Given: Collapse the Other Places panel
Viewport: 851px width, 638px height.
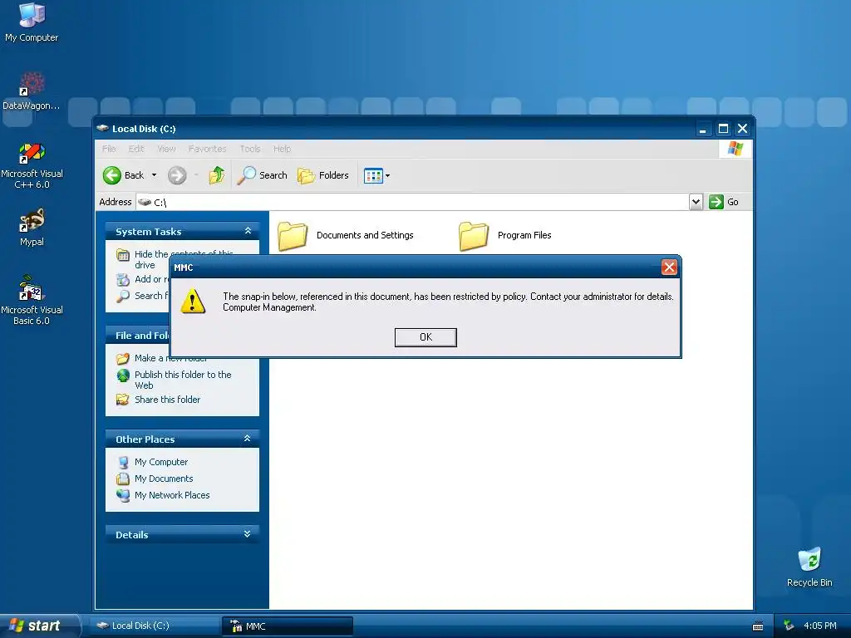Looking at the screenshot, I should 248,439.
